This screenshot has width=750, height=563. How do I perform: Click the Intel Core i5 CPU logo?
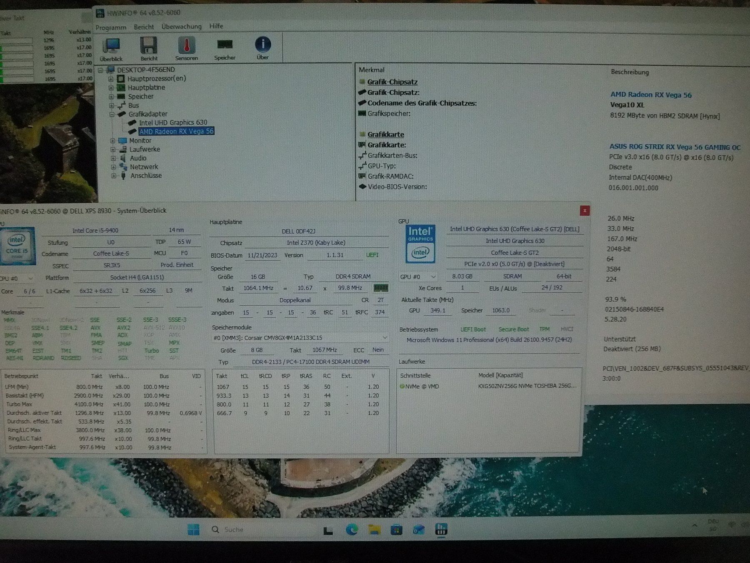[17, 246]
